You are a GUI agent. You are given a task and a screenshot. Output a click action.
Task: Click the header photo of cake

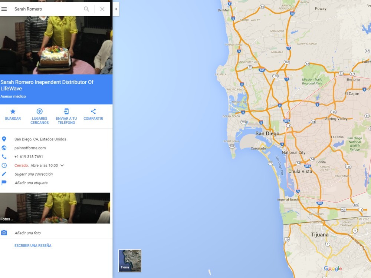56,45
